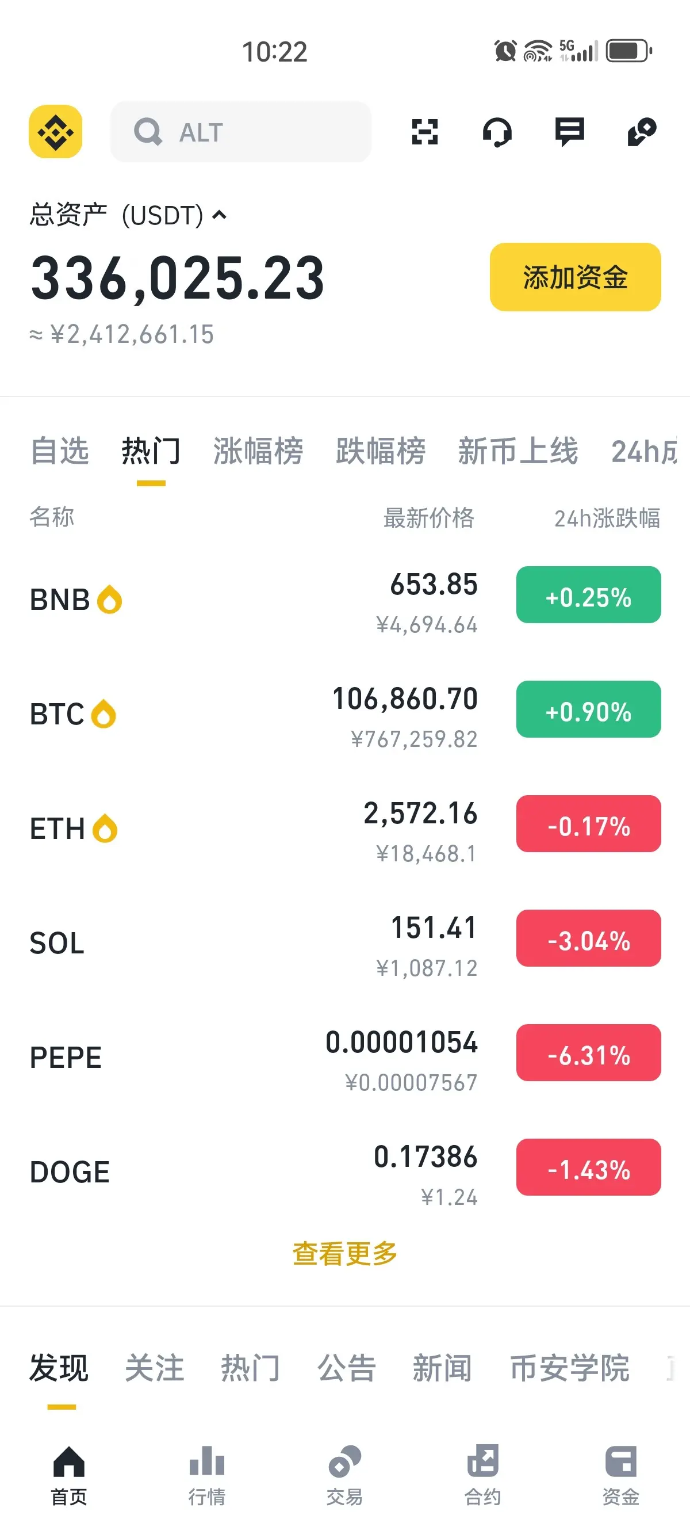Open the messages chat icon
Viewport: 690px width, 1519px height.
(x=570, y=132)
